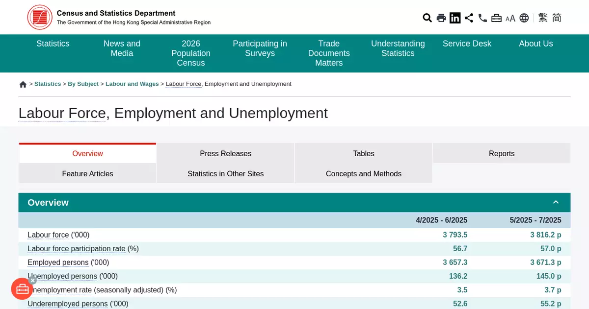
Task: Open the Statistics menu in navigation bar
Action: 53,44
